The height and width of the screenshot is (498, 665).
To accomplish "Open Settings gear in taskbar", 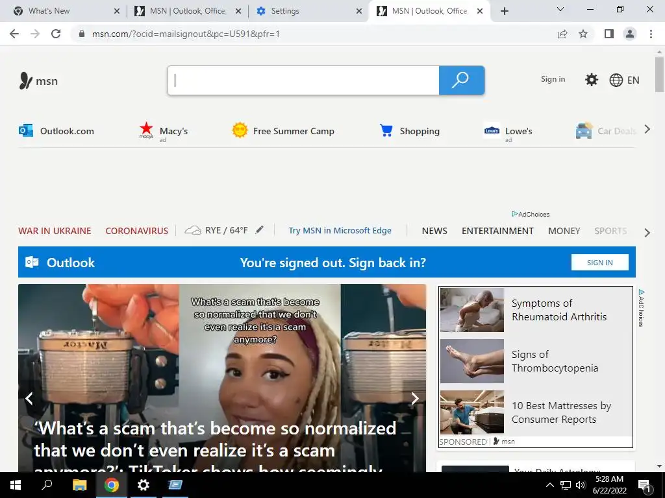I will point(144,485).
